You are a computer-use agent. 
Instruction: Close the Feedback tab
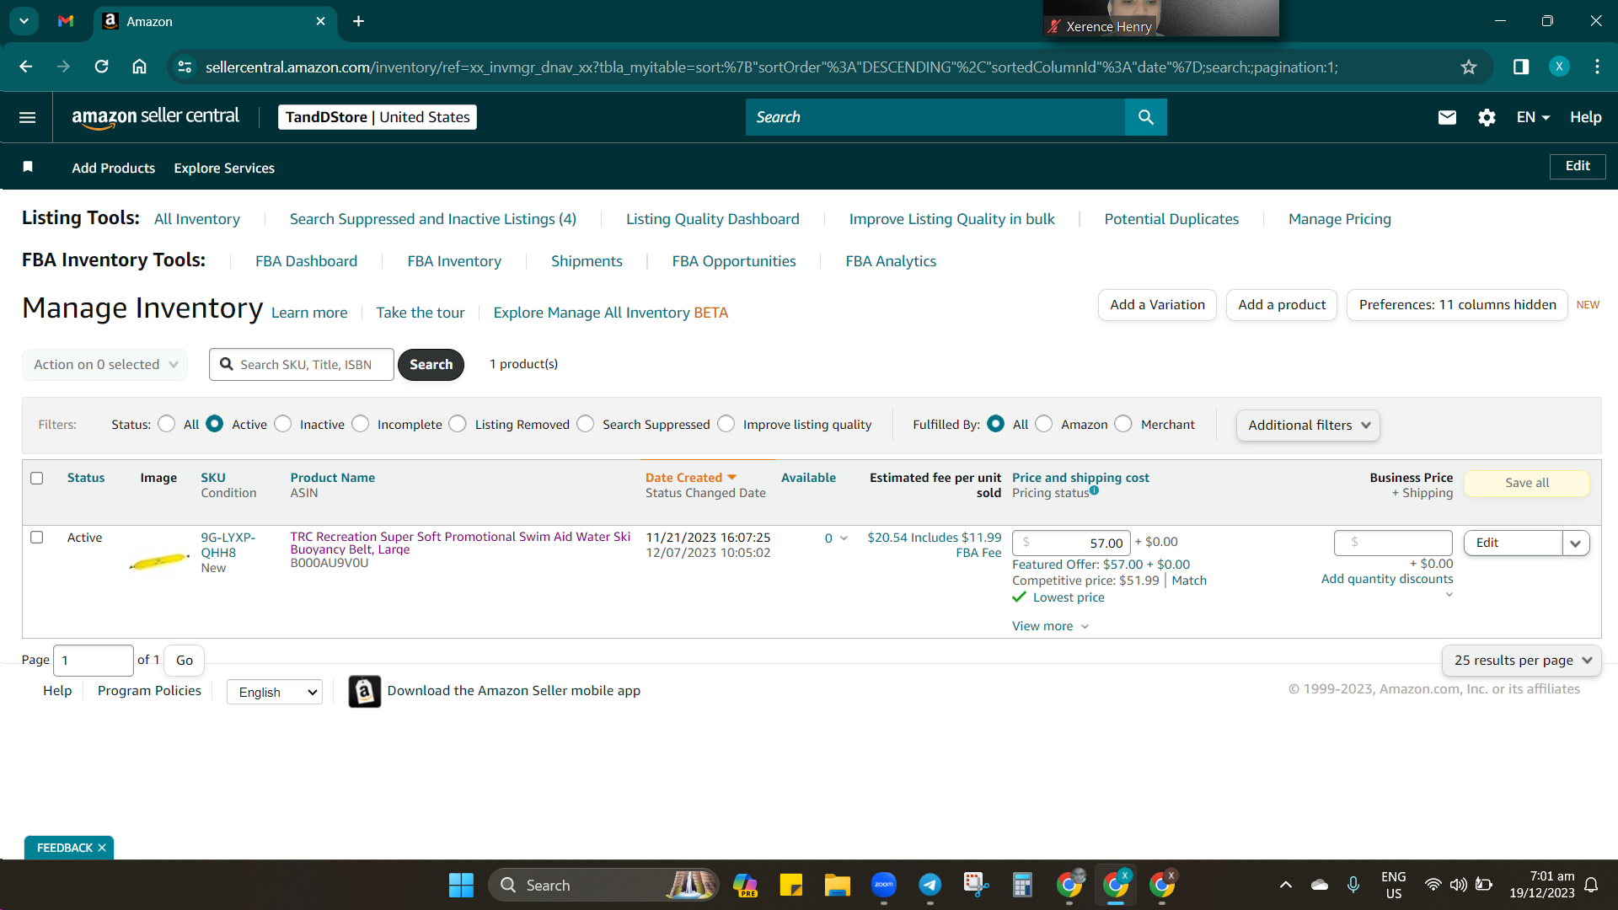pos(102,848)
